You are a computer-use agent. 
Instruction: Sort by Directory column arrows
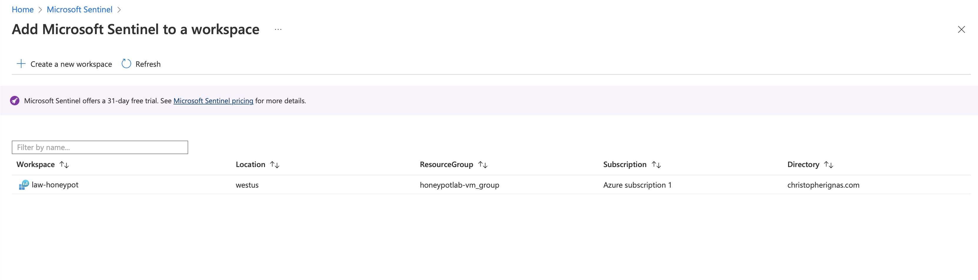pos(829,164)
